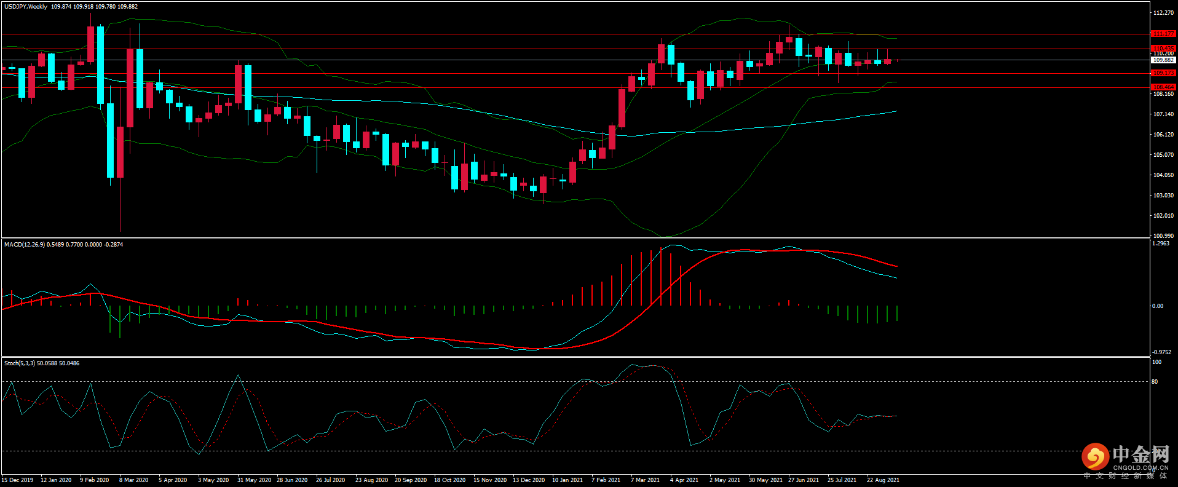Viewport: 1178px width, 487px height.
Task: Select the 9 Feb 2020 date marker
Action: 94,480
